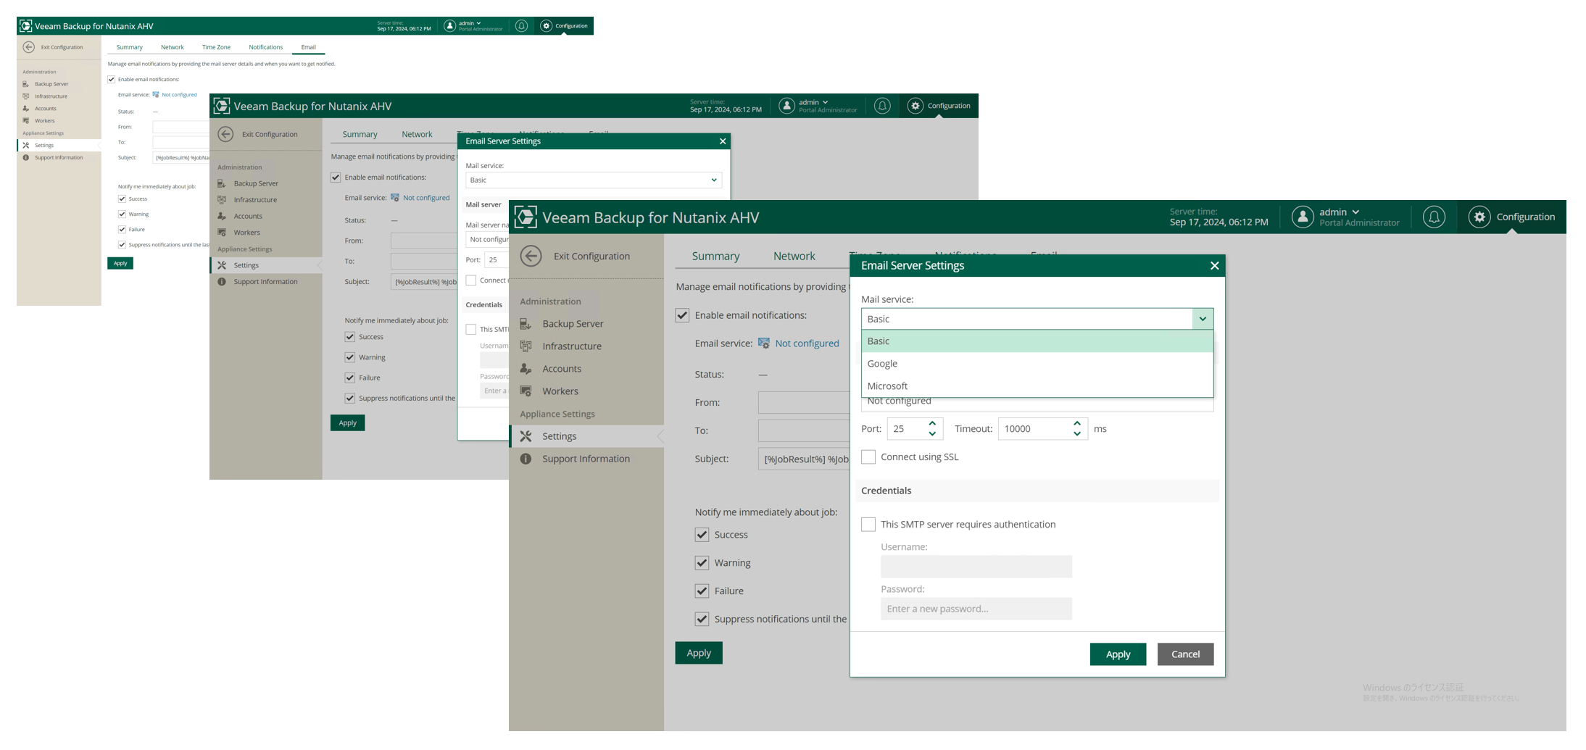Toggle SMTP server requires authentication checkbox

(x=868, y=524)
